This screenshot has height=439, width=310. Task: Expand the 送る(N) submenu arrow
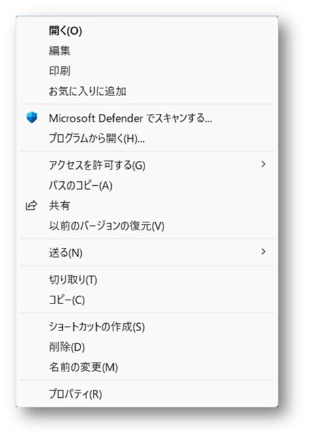coord(263,252)
